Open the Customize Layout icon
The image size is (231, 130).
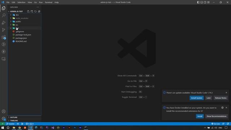point(208,2)
